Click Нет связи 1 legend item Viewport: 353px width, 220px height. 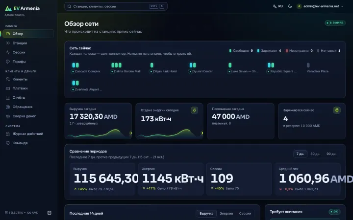tap(328, 51)
